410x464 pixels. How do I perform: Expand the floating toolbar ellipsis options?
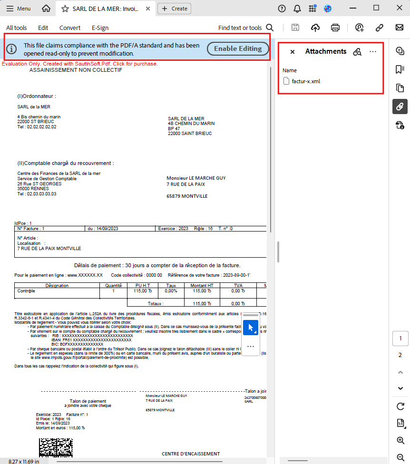pyautogui.click(x=251, y=347)
